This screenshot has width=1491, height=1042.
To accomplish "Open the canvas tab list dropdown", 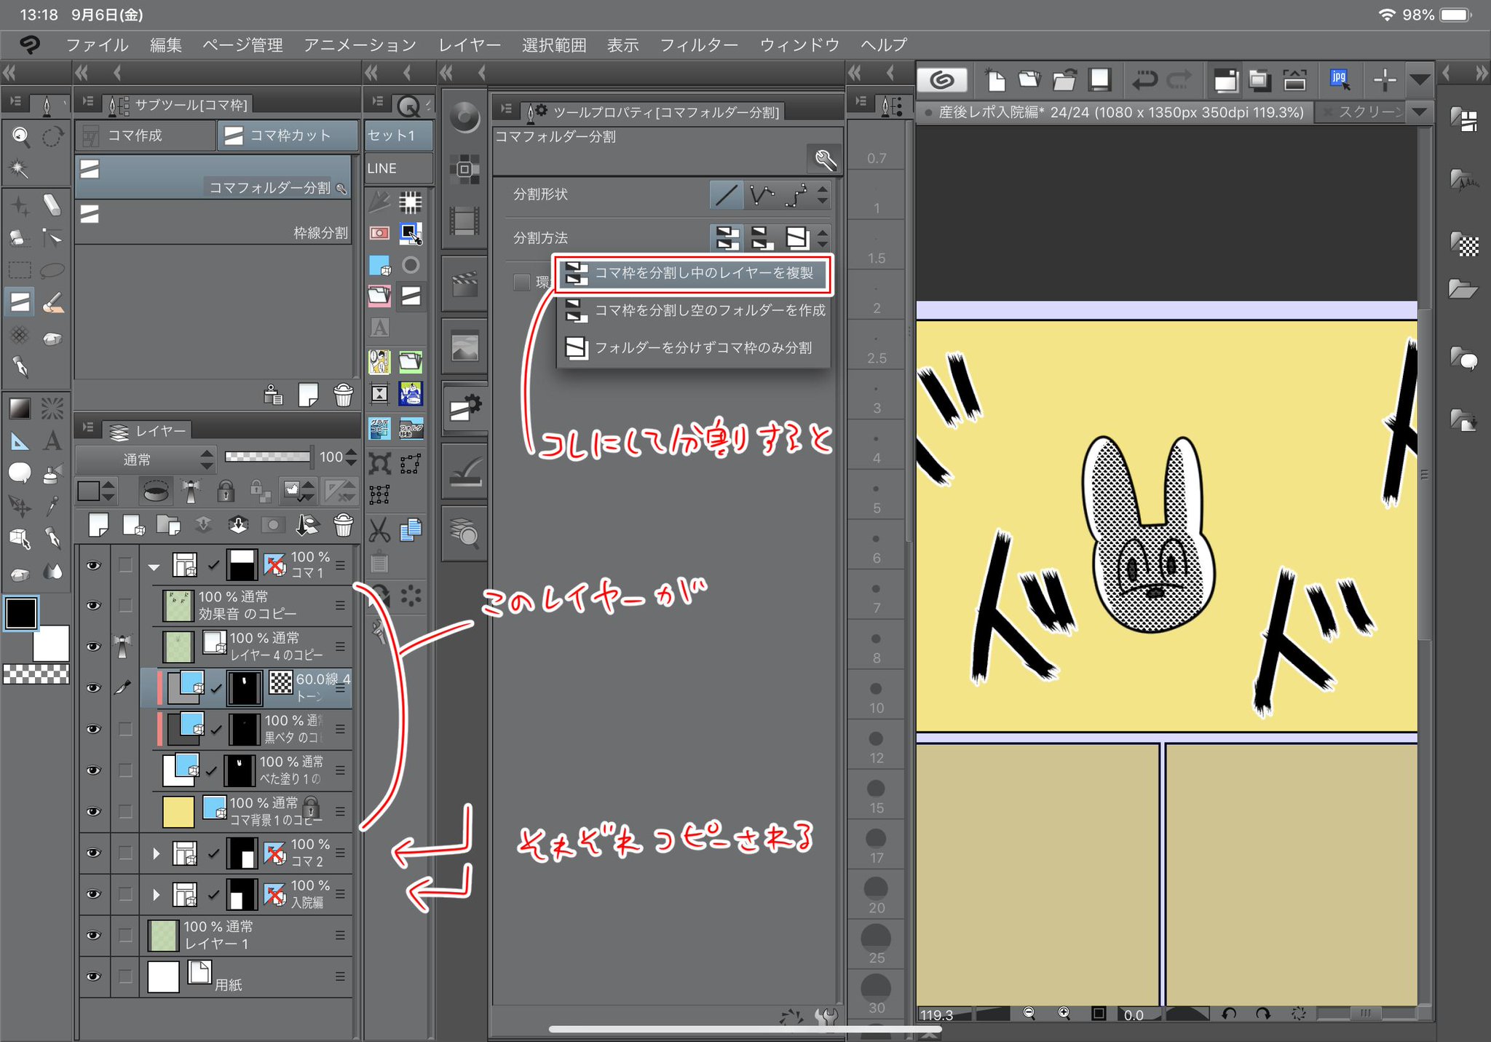I will 1420,112.
